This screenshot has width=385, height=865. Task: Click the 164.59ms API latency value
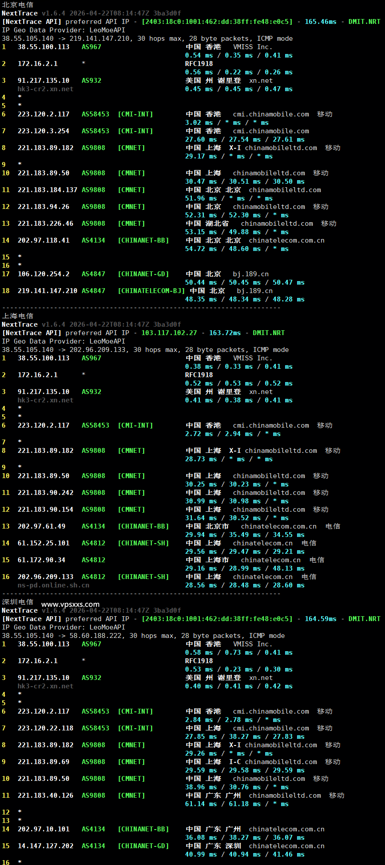click(320, 619)
